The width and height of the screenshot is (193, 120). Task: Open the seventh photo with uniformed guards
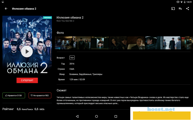(172, 43)
